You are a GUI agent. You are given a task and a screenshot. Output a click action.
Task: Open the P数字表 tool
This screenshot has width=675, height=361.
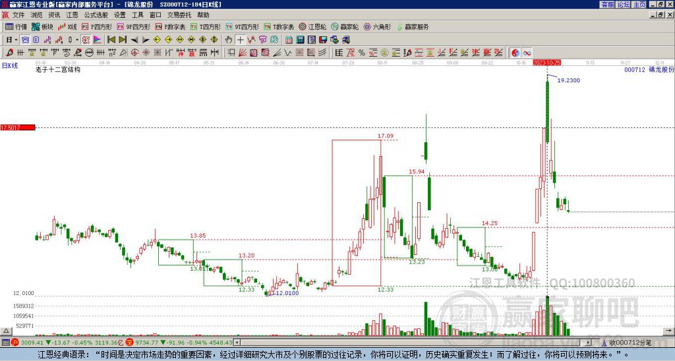(171, 26)
